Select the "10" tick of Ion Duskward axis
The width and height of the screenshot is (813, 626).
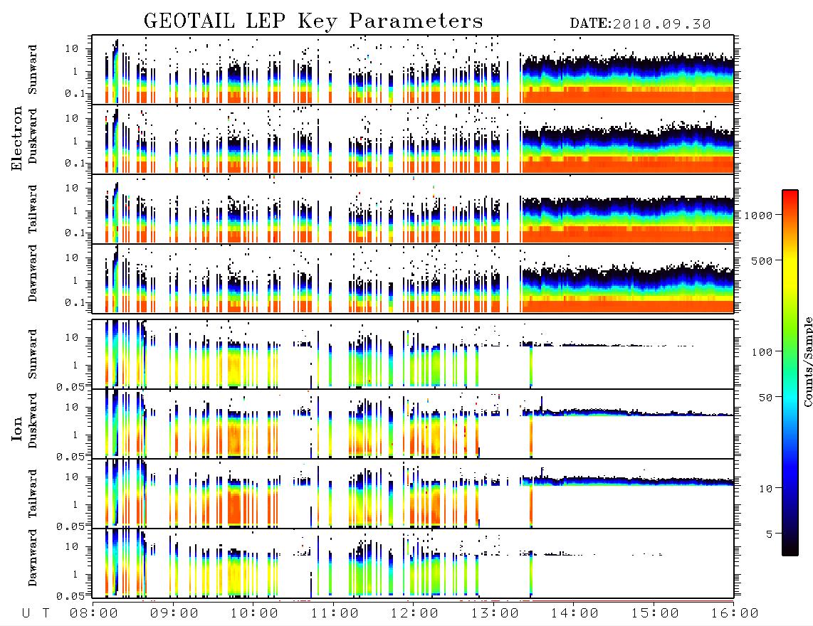[72, 407]
